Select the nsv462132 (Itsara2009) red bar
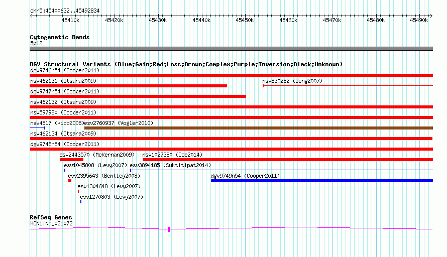This screenshot has height=257, width=447. pos(231,107)
